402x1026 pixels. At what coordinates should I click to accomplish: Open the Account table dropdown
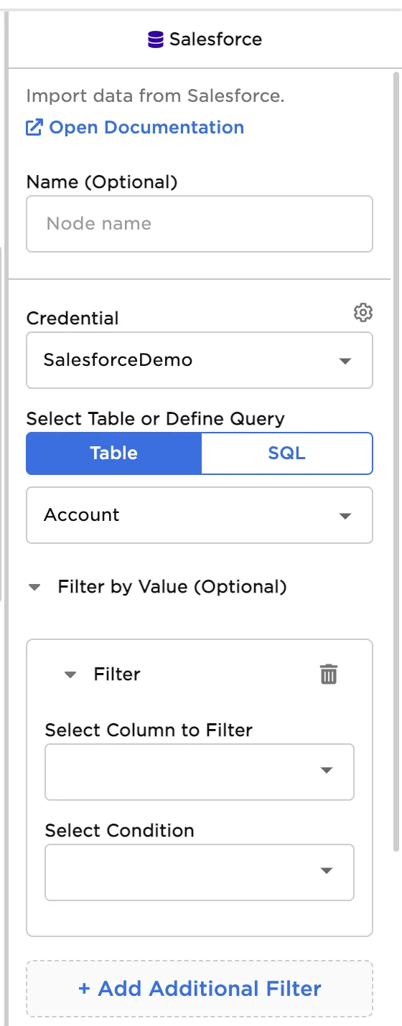click(200, 515)
